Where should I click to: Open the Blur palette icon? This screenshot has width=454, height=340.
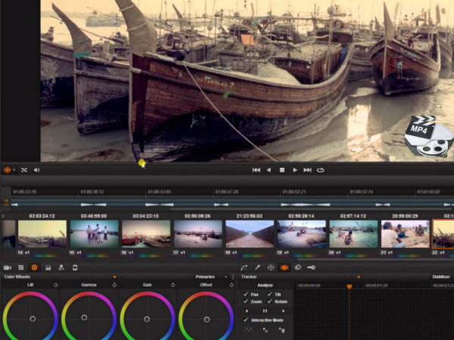pos(297,267)
